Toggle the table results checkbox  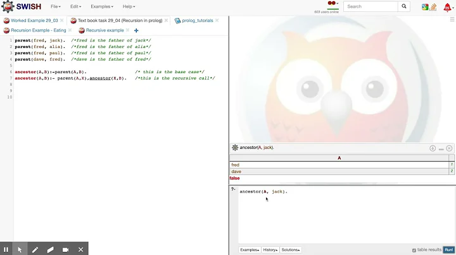414,250
